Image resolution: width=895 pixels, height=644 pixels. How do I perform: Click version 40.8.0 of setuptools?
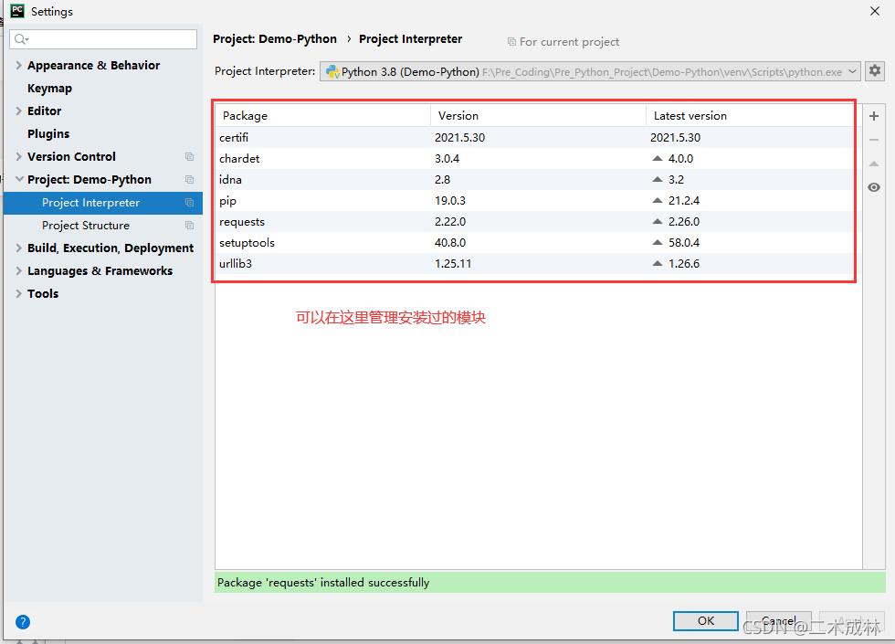[x=449, y=243]
